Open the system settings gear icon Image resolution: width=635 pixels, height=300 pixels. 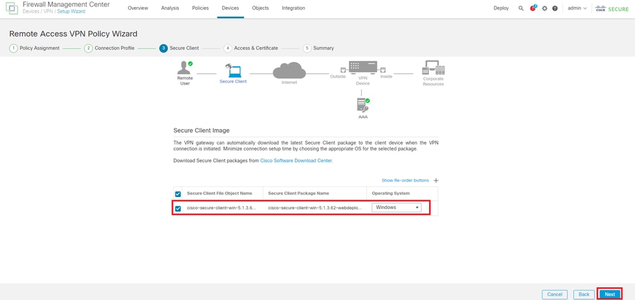(545, 8)
